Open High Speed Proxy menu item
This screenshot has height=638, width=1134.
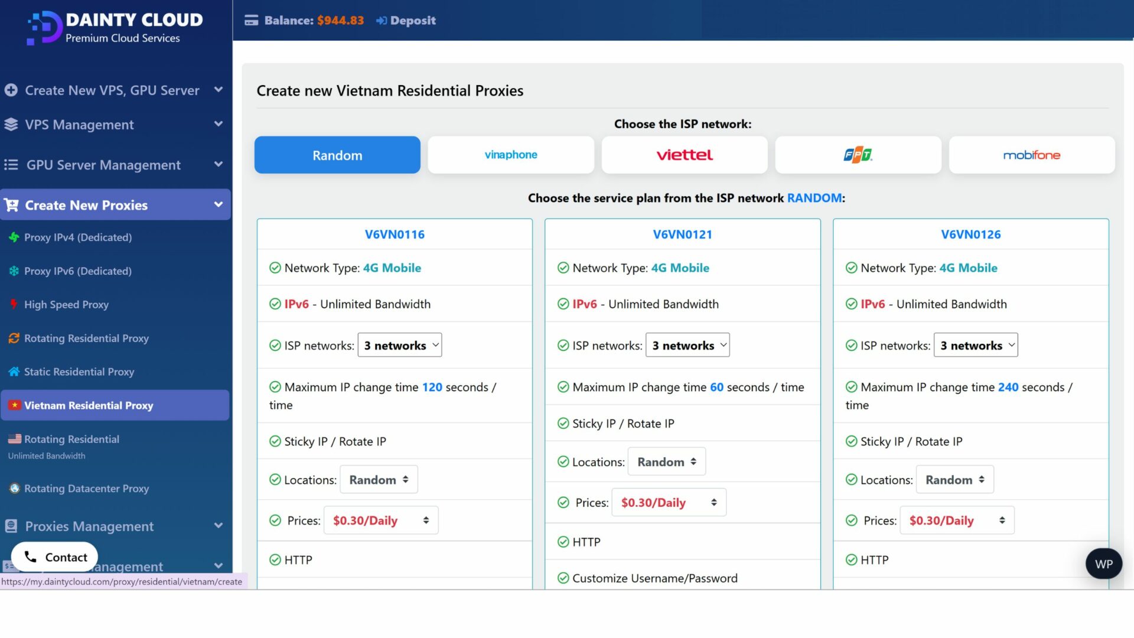(115, 304)
